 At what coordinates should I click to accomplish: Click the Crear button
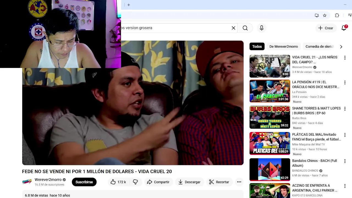tap(326, 28)
